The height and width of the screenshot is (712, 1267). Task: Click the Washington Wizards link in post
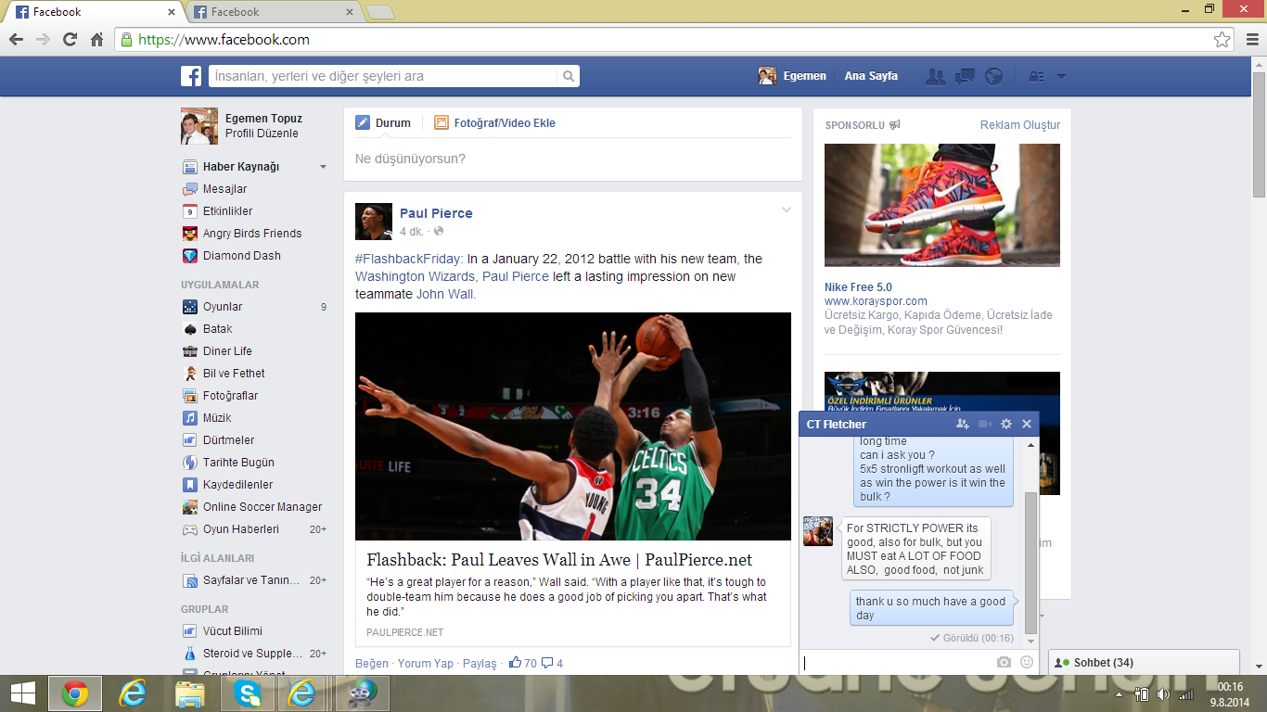tap(416, 276)
